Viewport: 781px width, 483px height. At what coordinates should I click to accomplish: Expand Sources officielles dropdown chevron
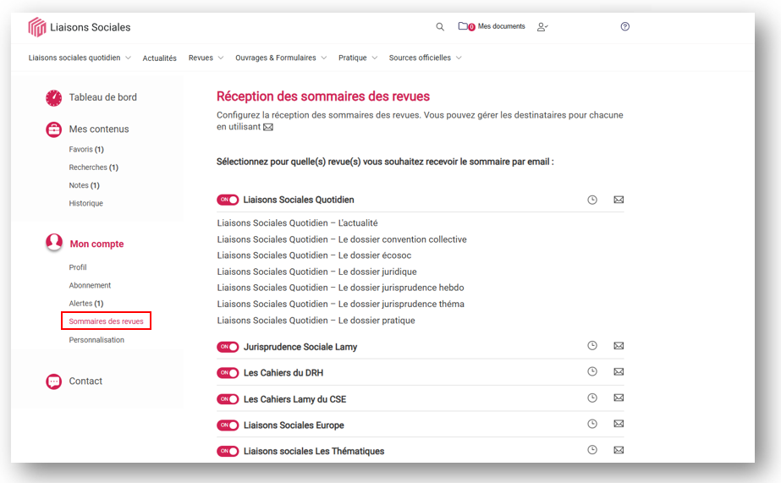click(x=459, y=58)
